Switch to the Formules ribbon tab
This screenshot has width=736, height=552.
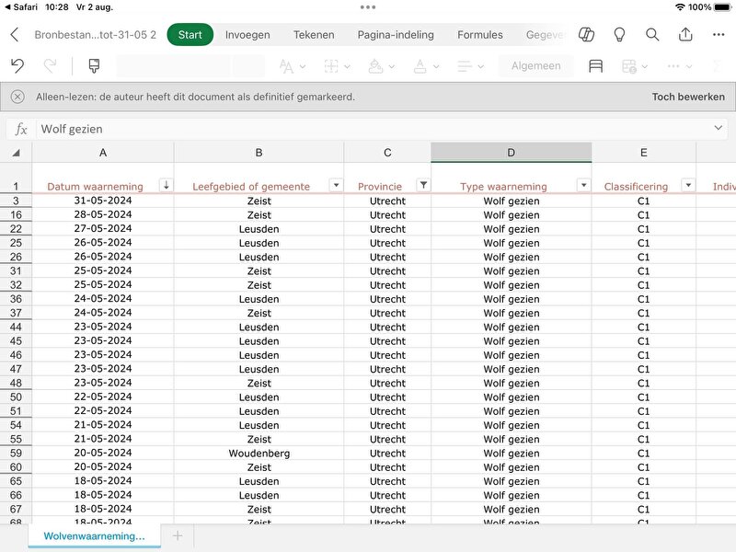point(479,35)
